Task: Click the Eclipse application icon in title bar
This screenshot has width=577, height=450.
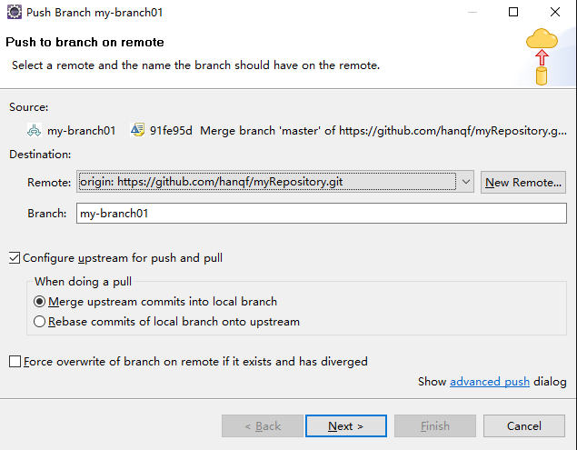Action: point(15,12)
